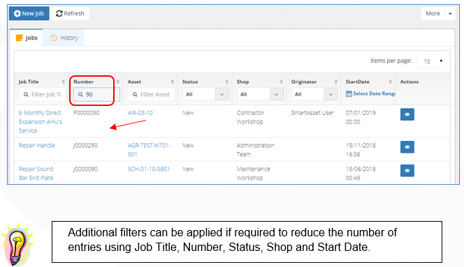Click the Select Date Range link

click(x=374, y=93)
